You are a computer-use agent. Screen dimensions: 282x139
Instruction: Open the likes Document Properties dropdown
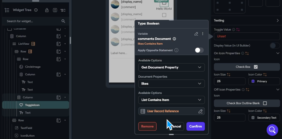click(171, 84)
